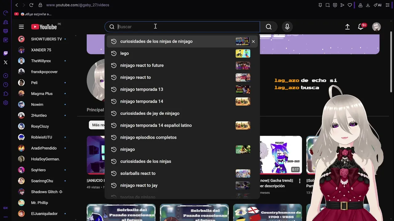The width and height of the screenshot is (394, 221).
Task: Click the pinboard pin icon in toolbar
Action: [x=320, y=5]
